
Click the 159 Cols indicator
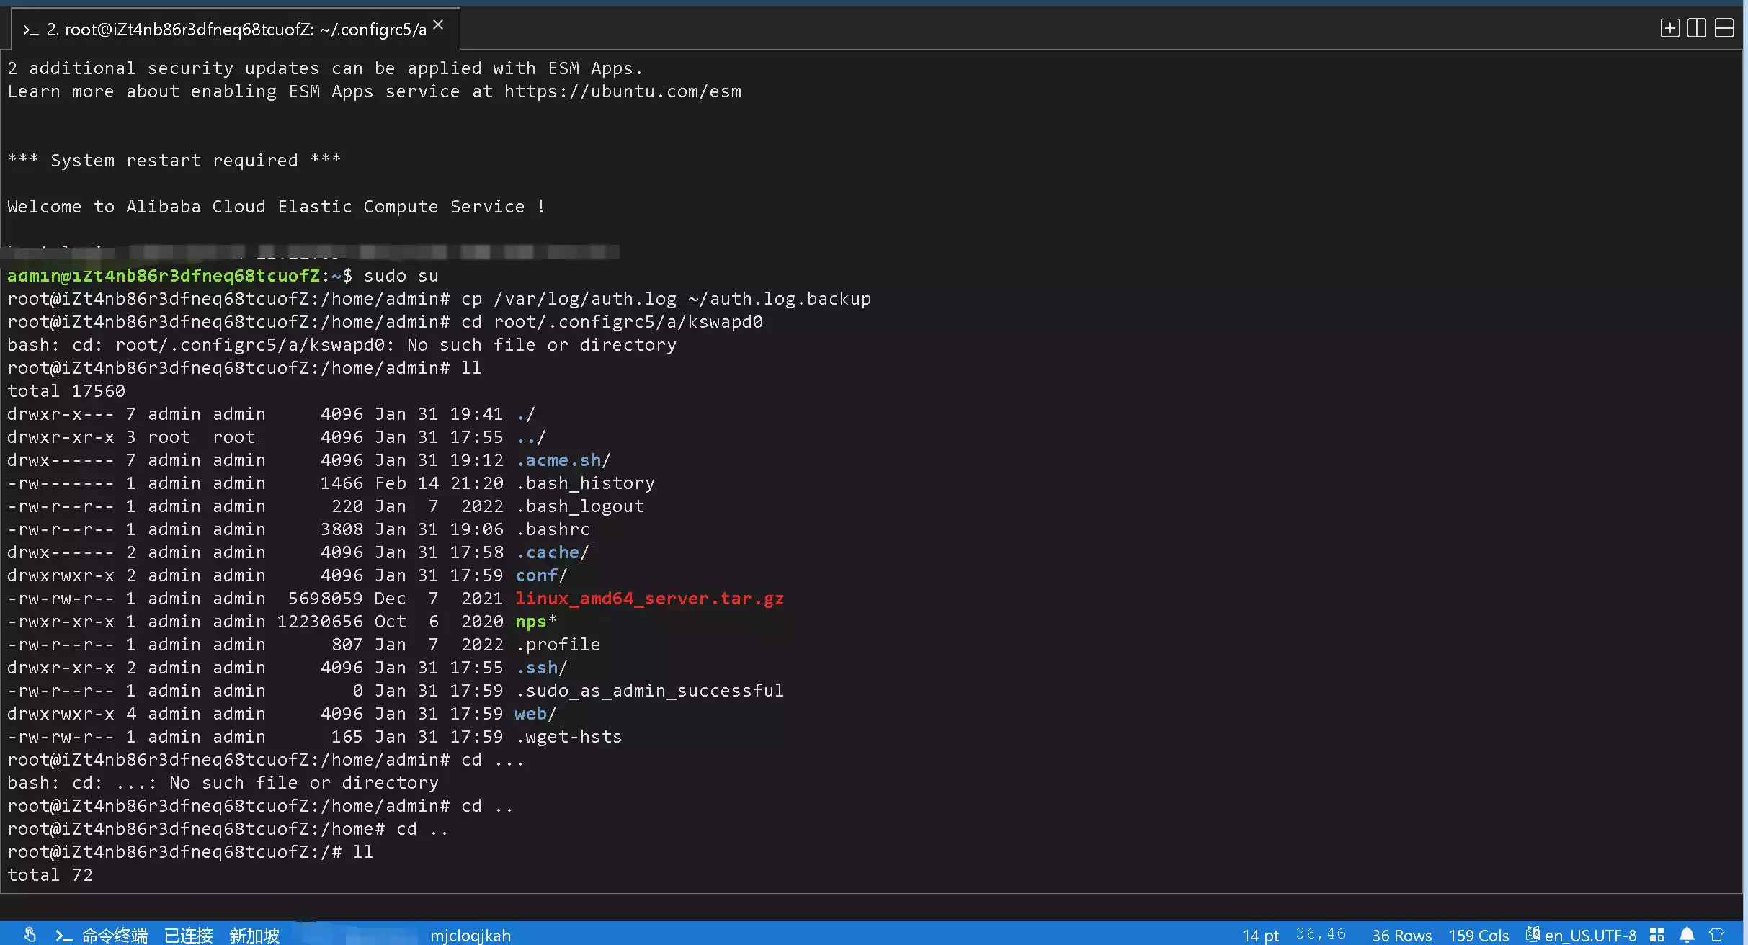[x=1479, y=935]
